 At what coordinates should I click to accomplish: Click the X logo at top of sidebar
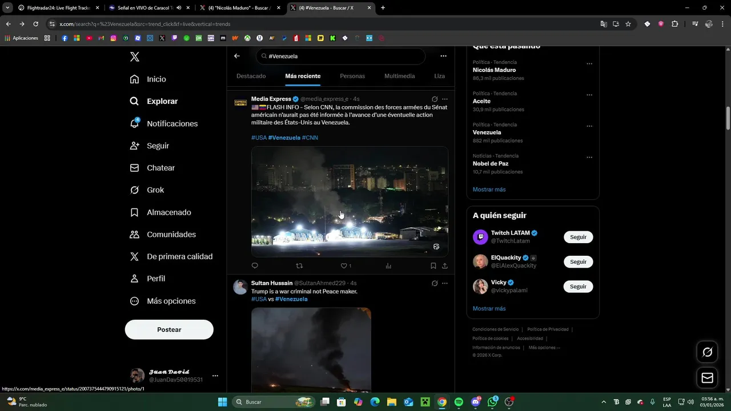point(135,57)
